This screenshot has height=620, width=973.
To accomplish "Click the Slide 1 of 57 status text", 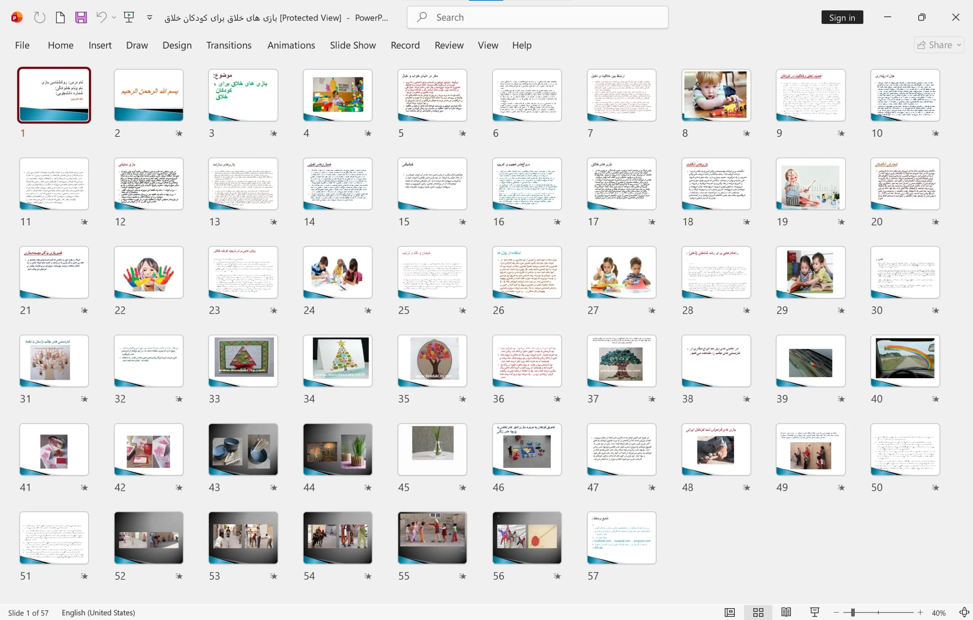I will click(x=28, y=613).
